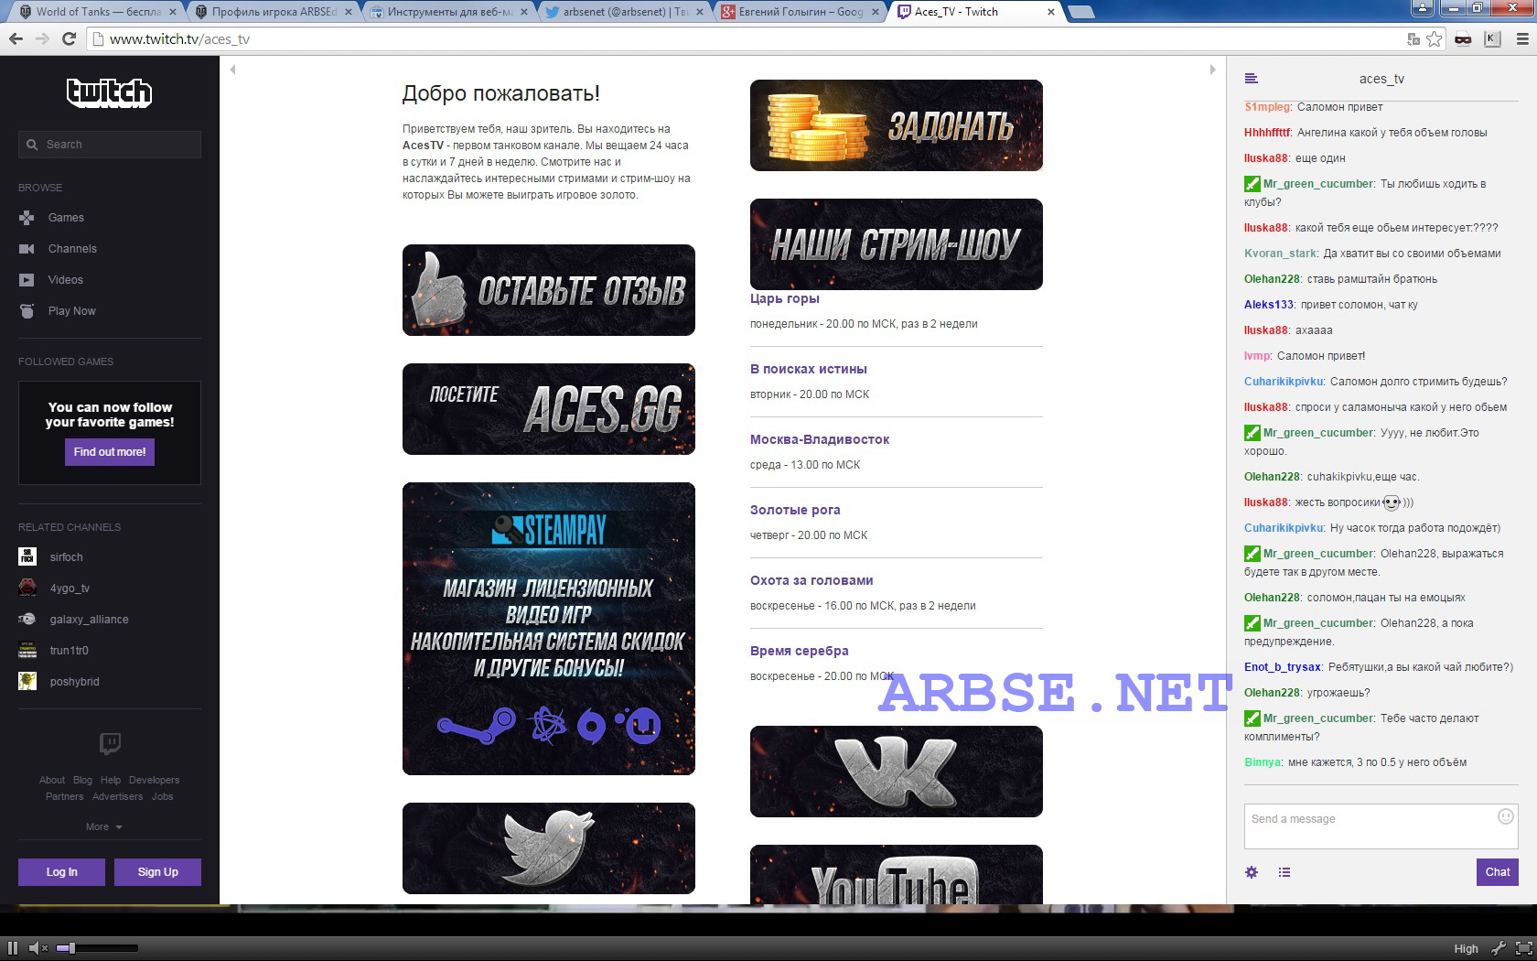Image resolution: width=1537 pixels, height=961 pixels.
Task: Open the About footer link
Action: tap(52, 780)
